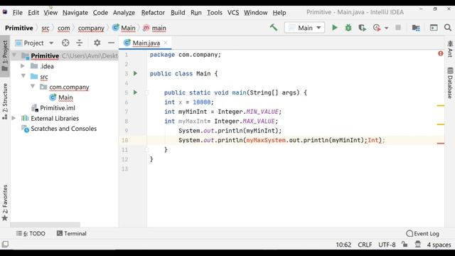Click the src breadcrumb in navigation bar

coord(45,28)
